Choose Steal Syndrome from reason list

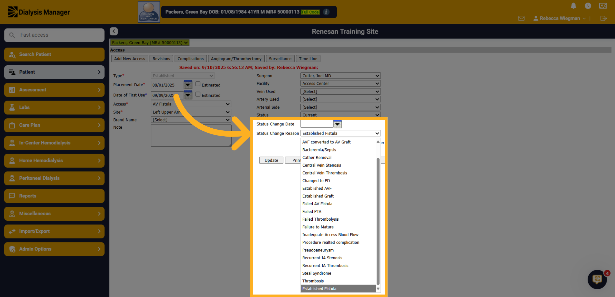pyautogui.click(x=338, y=273)
